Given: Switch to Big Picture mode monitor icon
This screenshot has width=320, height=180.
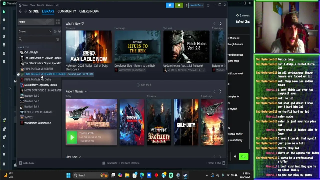Looking at the screenshot, I should pos(208,5).
